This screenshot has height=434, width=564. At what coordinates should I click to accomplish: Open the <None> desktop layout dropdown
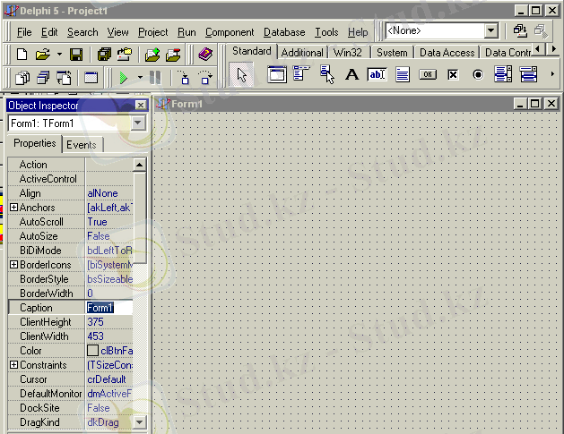point(490,31)
